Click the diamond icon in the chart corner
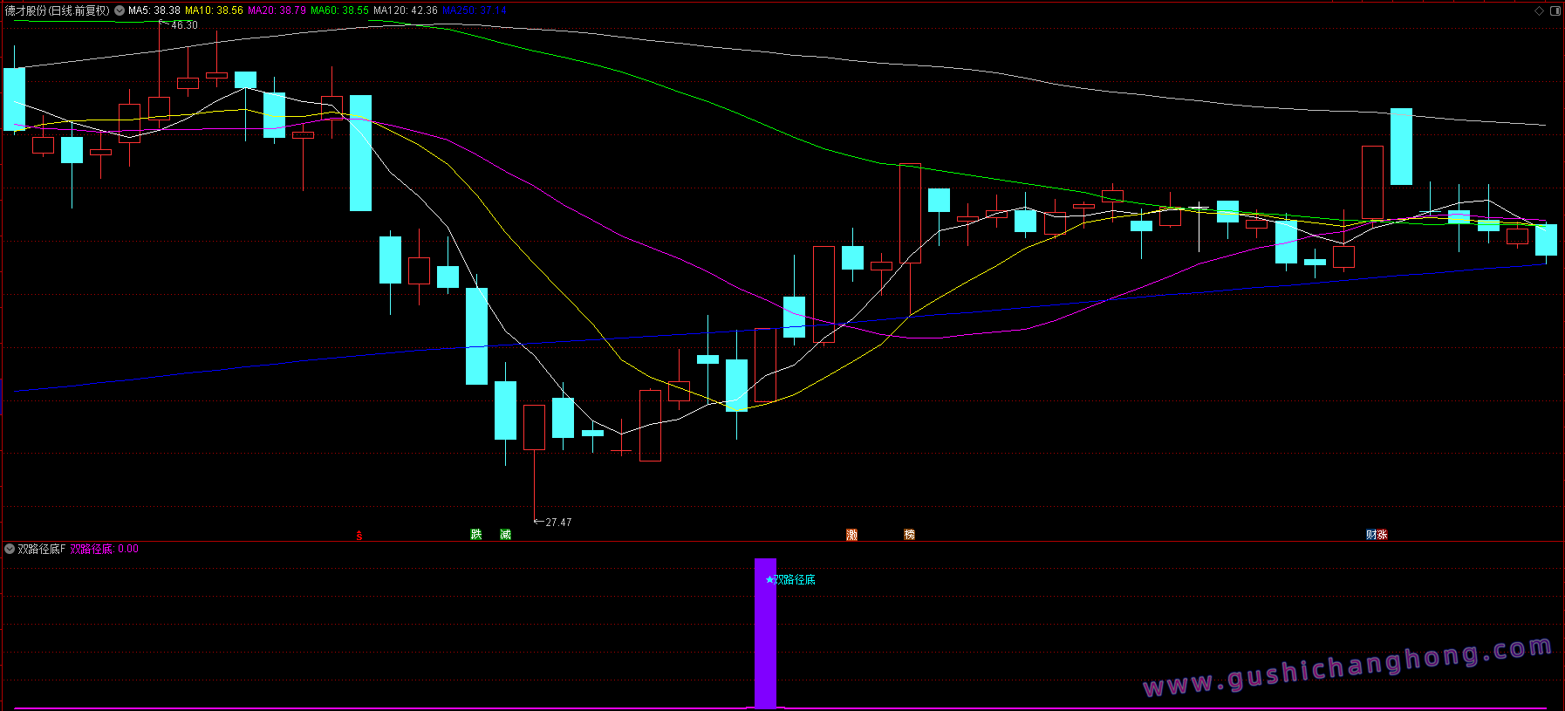Screen dimensions: 1565x711 pyautogui.click(x=1540, y=10)
